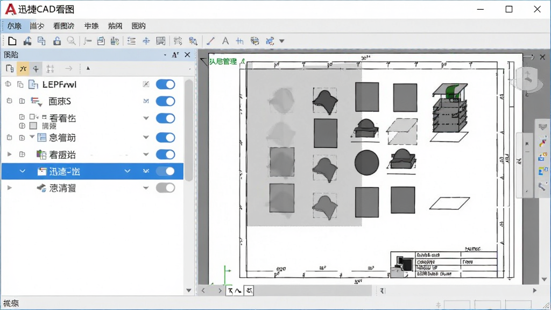551x310 pixels.
Task: Click the pencil icon in right sidebar
Action: click(542, 142)
